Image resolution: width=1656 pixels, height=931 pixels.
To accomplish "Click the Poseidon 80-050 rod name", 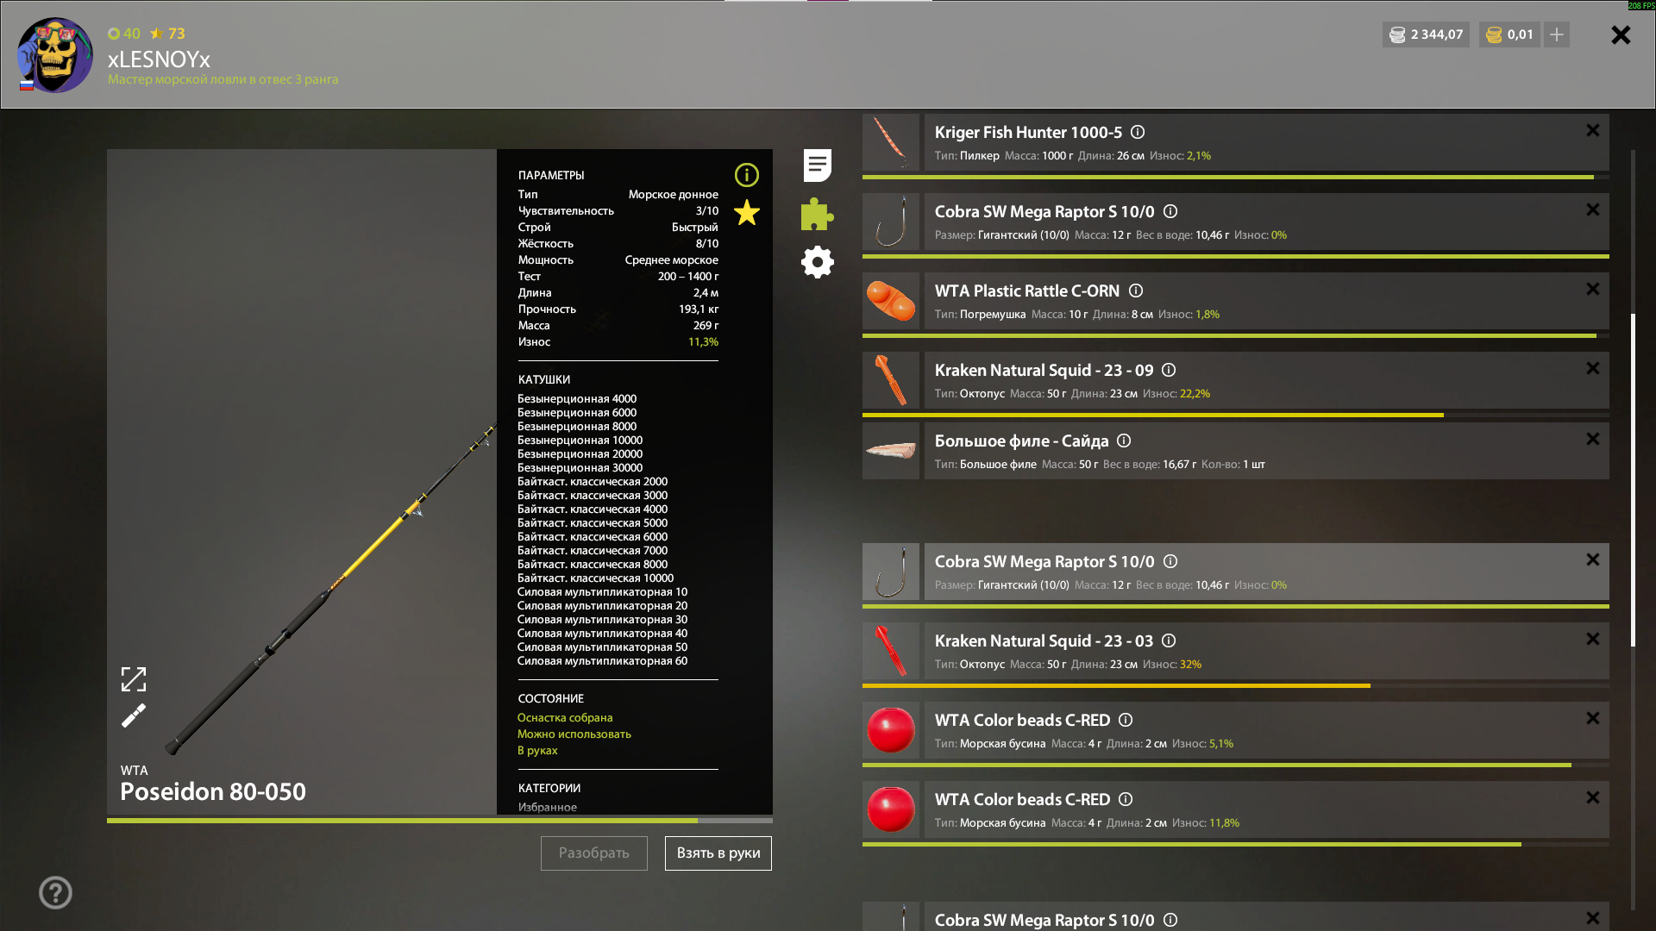I will coord(213,791).
